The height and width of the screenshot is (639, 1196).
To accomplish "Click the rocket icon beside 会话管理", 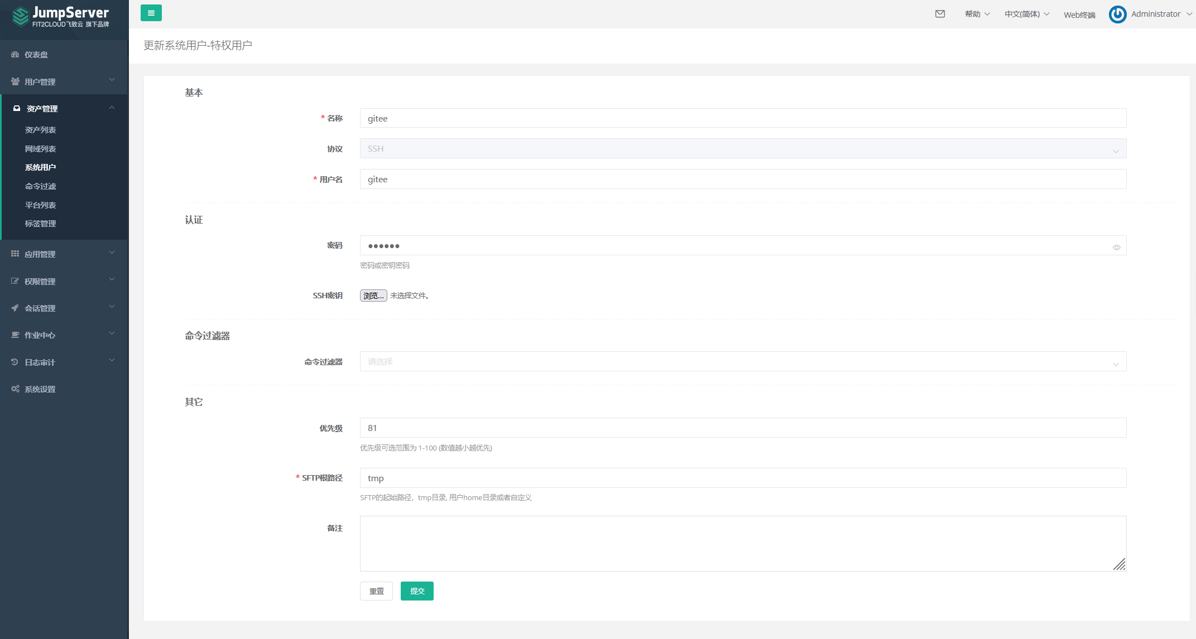I will (15, 308).
